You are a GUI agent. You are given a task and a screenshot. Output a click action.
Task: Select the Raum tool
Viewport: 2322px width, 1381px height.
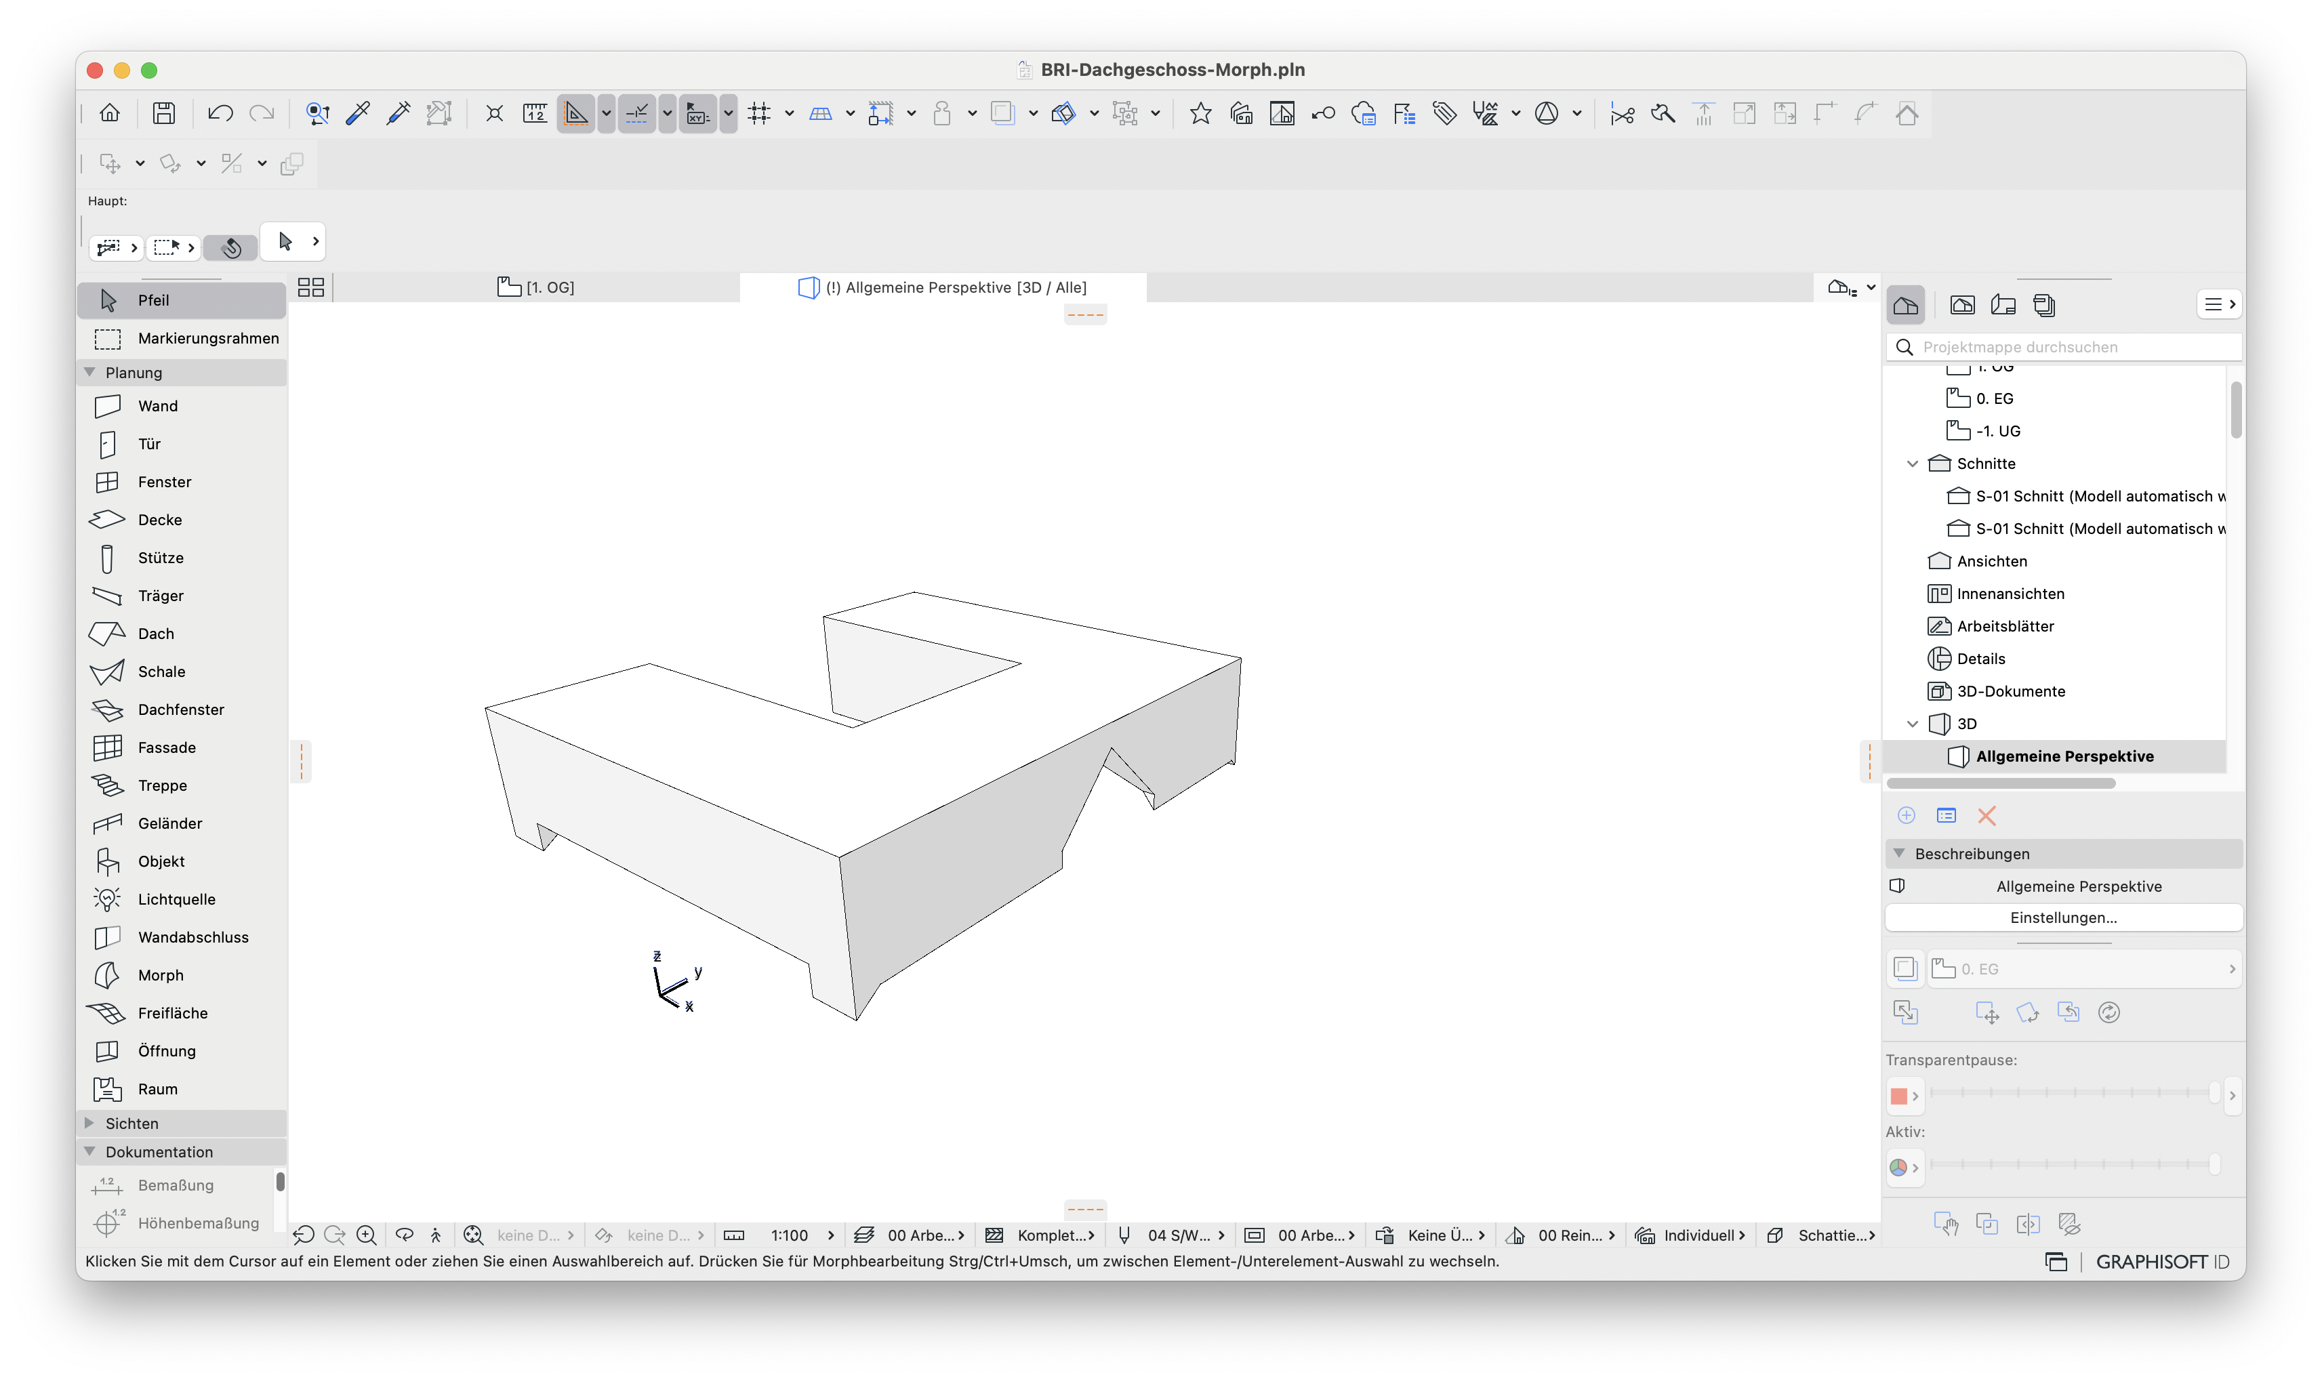pos(182,1090)
